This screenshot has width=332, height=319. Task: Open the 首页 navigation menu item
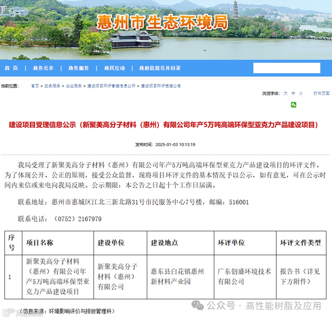click(x=11, y=68)
